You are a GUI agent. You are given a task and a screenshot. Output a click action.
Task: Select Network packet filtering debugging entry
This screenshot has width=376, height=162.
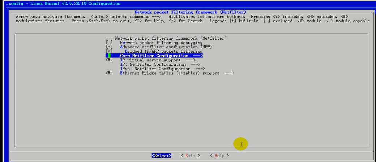tap(161, 43)
